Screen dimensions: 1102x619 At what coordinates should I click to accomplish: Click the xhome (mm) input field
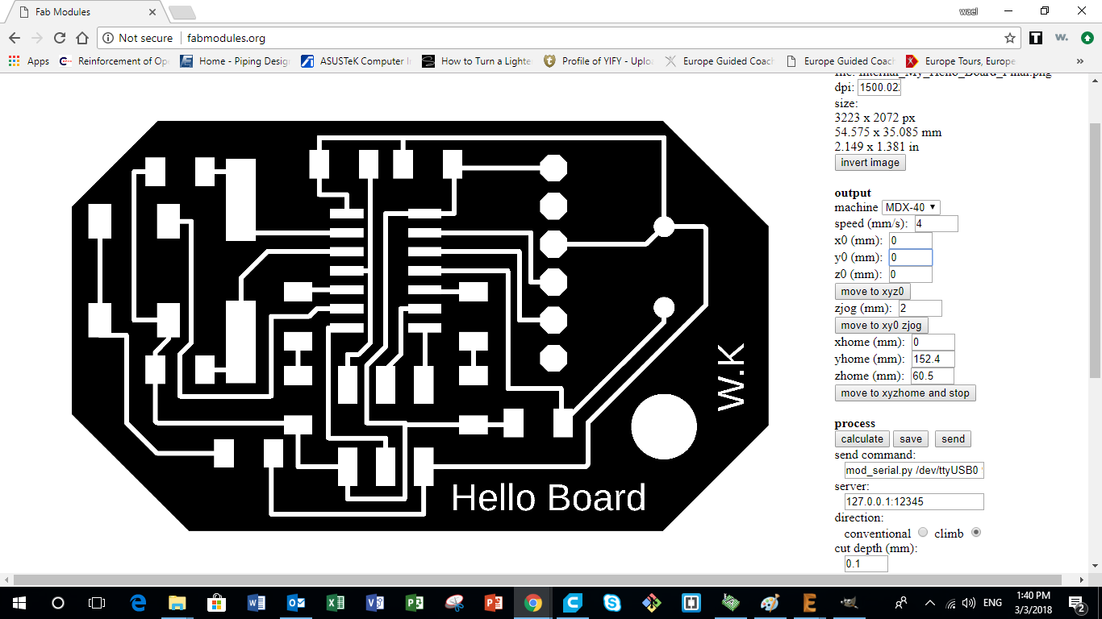pyautogui.click(x=933, y=342)
